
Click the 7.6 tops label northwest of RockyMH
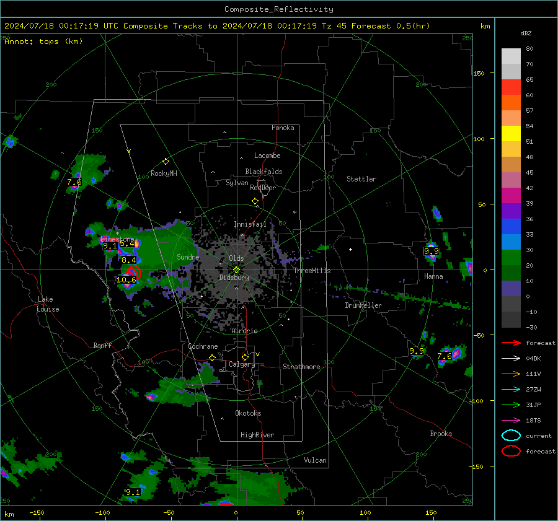point(74,182)
